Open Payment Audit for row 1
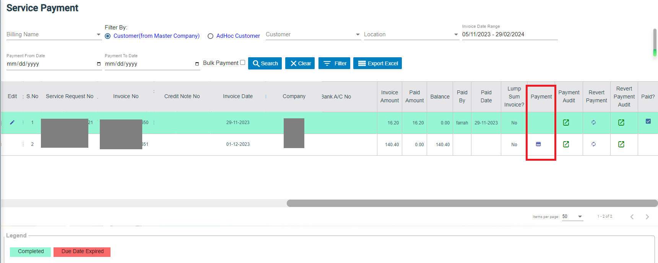 (566, 123)
